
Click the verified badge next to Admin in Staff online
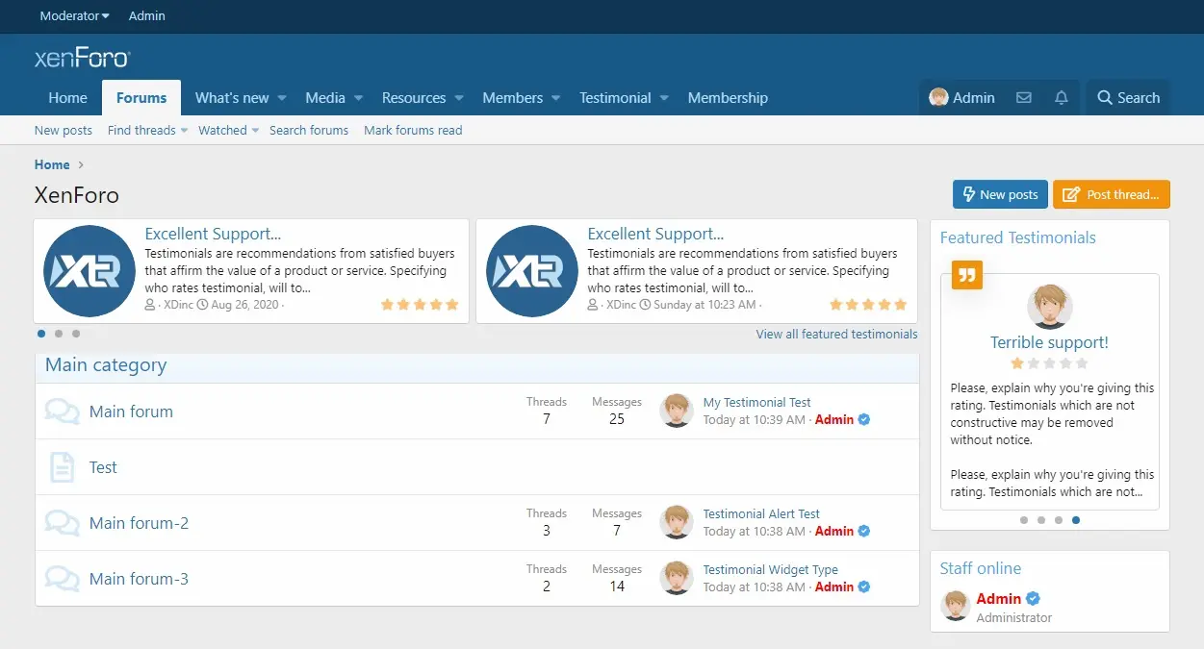point(1033,598)
